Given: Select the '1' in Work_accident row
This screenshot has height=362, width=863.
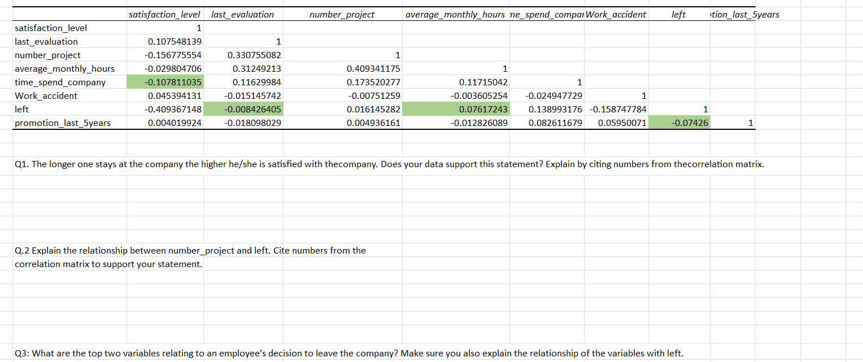Looking at the screenshot, I should 616,95.
